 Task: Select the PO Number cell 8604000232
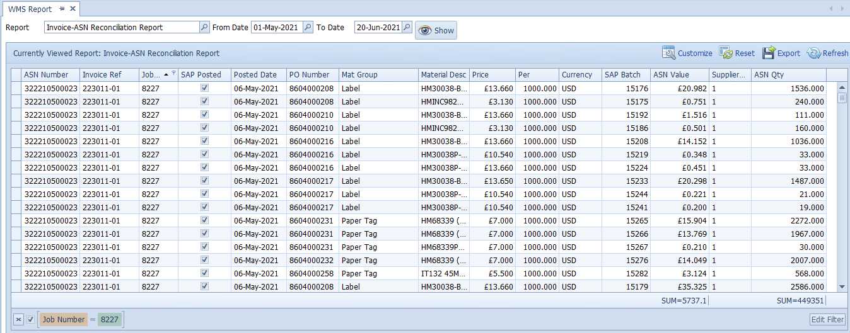coord(313,260)
